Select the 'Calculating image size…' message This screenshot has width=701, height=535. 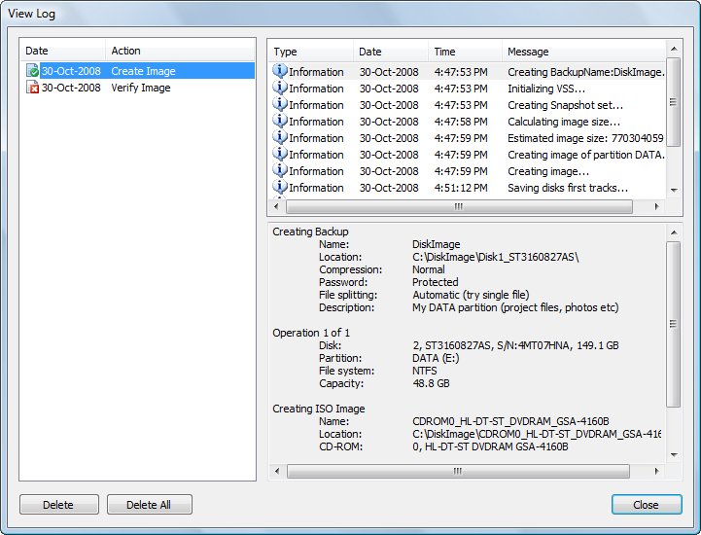(x=564, y=122)
